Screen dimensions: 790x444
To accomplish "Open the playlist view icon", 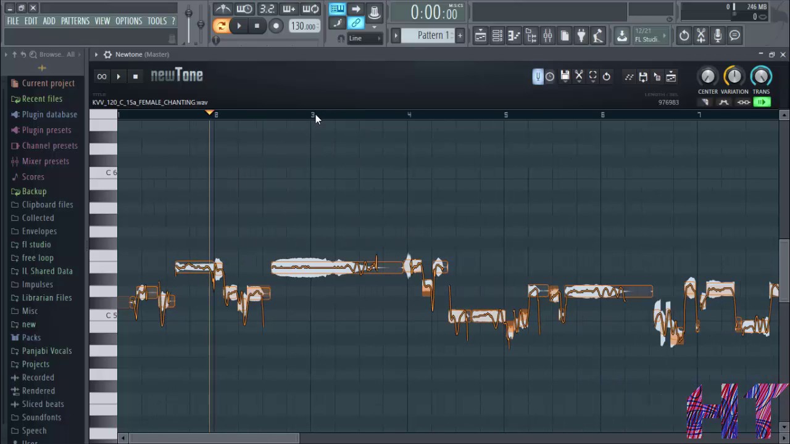I will (x=480, y=36).
